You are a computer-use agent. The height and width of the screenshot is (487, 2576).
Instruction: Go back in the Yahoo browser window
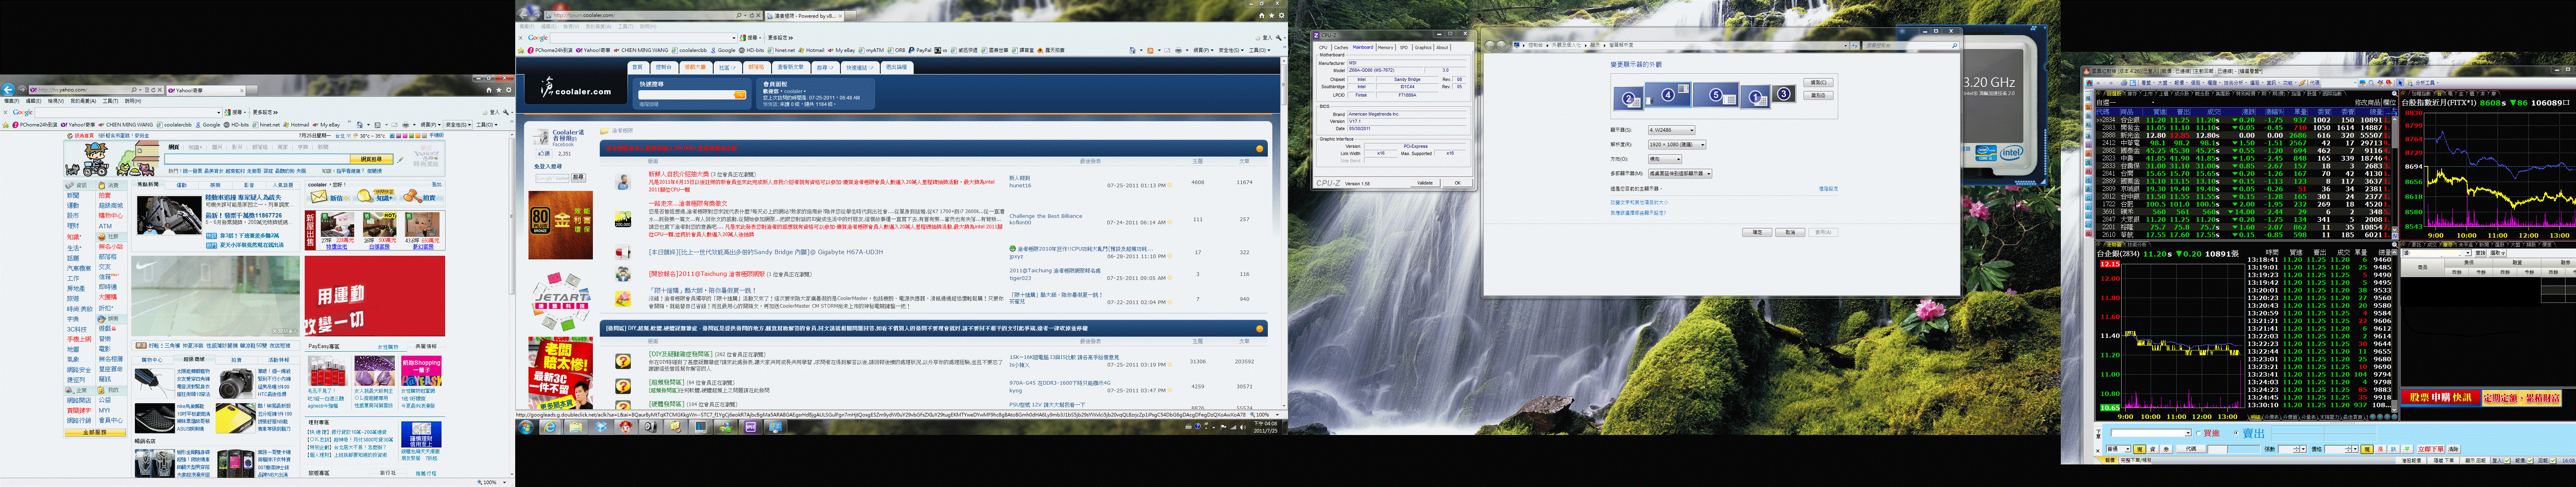[x=8, y=90]
